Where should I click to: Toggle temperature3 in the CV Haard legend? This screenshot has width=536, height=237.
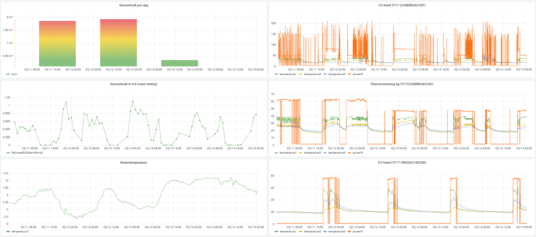[x=336, y=232]
